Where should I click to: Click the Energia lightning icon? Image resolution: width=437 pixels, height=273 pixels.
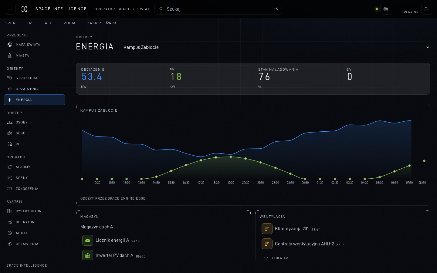point(10,100)
